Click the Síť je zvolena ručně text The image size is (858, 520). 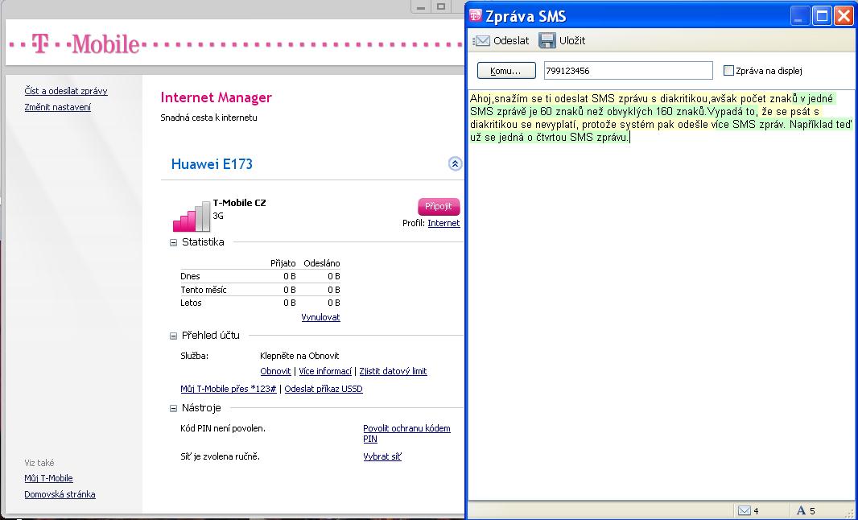[220, 456]
